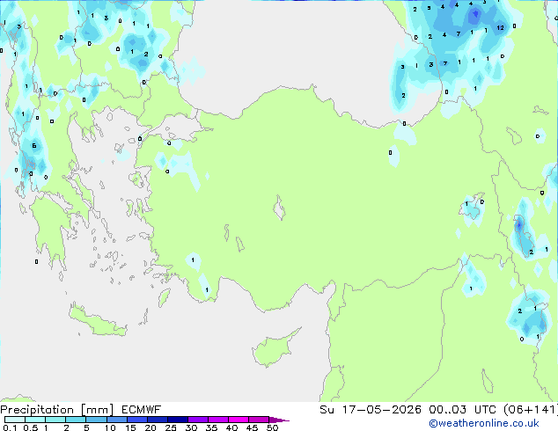The width and height of the screenshot is (558, 431).
Task: Click the legend number '30'
Action: pyautogui.click(x=191, y=427)
